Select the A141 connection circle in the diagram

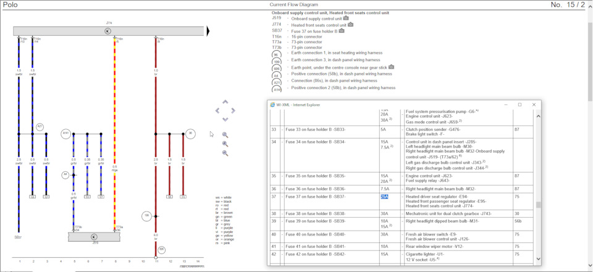[66, 134]
